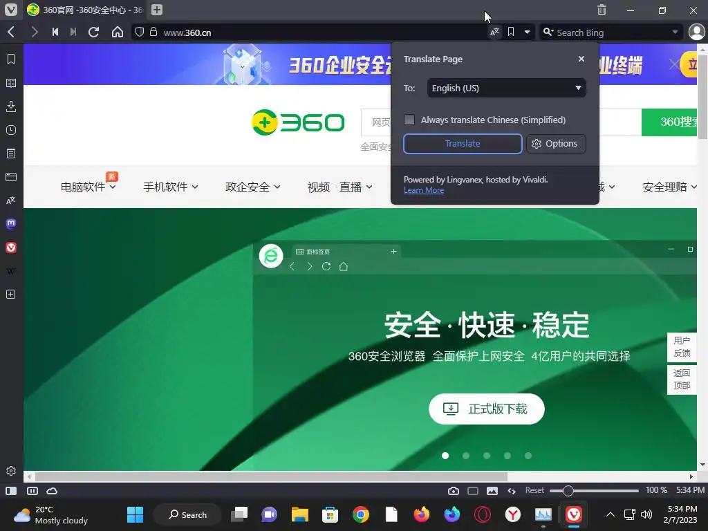Viewport: 708px width, 531px height.
Task: Go back with the back arrow
Action: (x=11, y=32)
